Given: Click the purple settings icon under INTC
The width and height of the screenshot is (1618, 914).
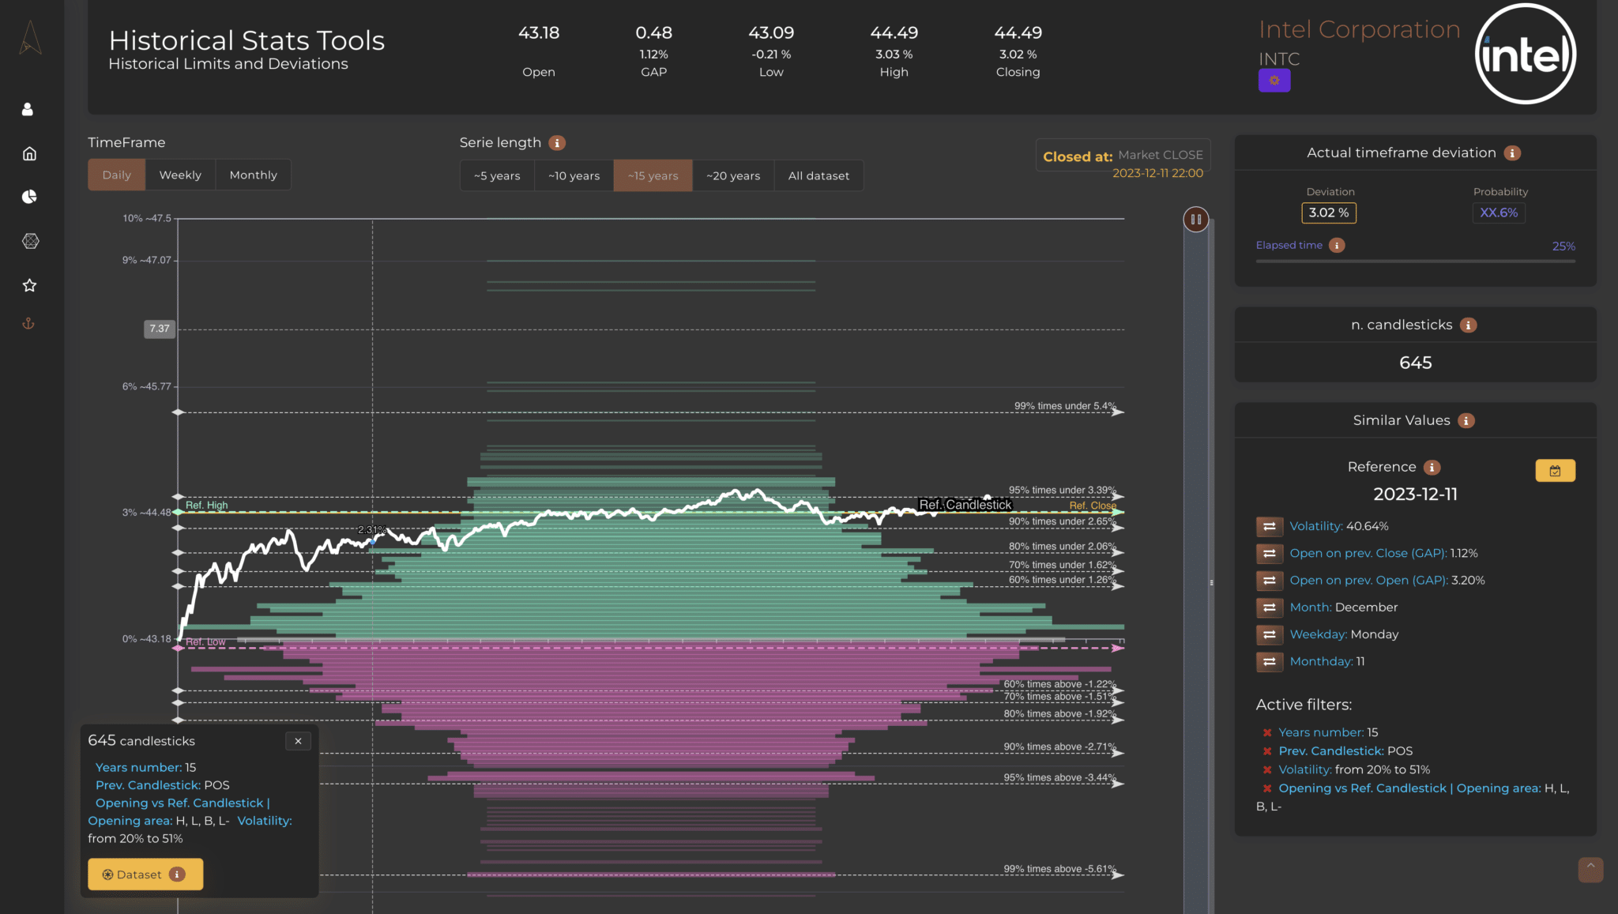Looking at the screenshot, I should [x=1274, y=81].
